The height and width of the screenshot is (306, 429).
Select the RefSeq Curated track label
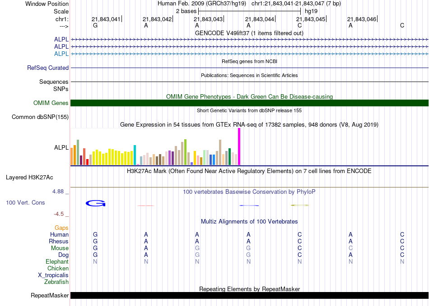click(48, 68)
